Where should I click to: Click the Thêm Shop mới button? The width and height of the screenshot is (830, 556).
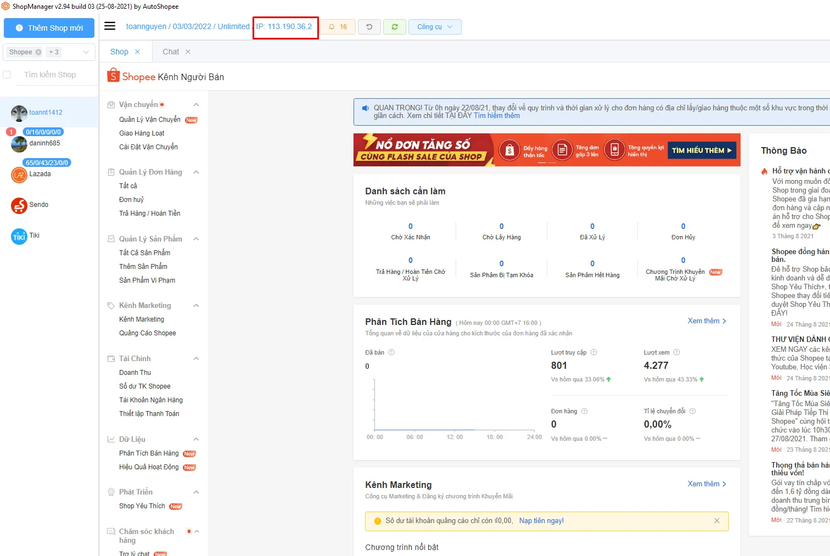pyautogui.click(x=49, y=28)
